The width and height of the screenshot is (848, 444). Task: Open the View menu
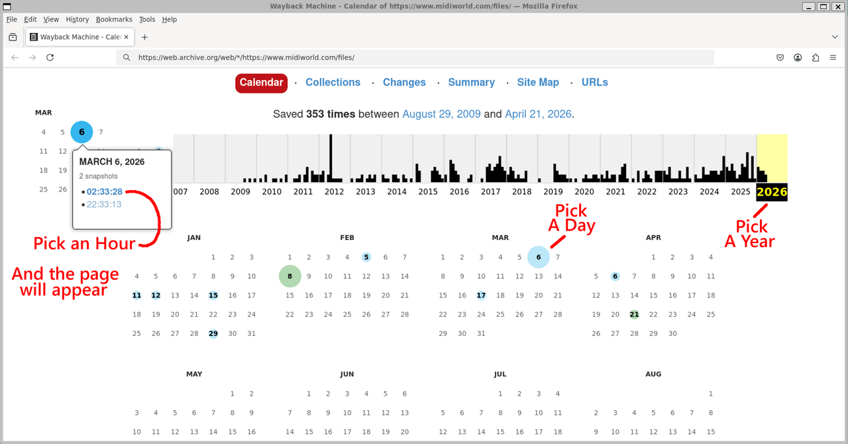click(51, 19)
